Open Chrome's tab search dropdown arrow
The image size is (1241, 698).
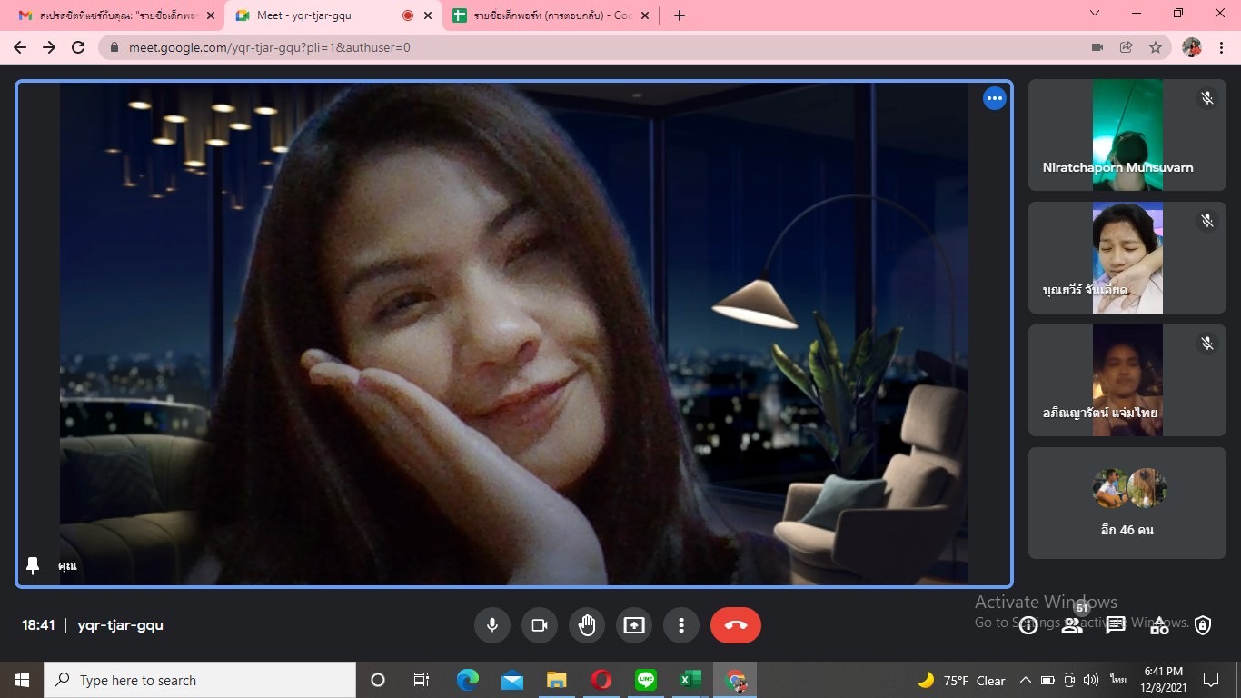(1095, 14)
